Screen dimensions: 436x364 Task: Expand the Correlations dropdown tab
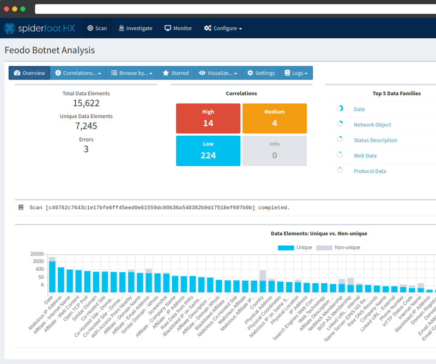[78, 73]
